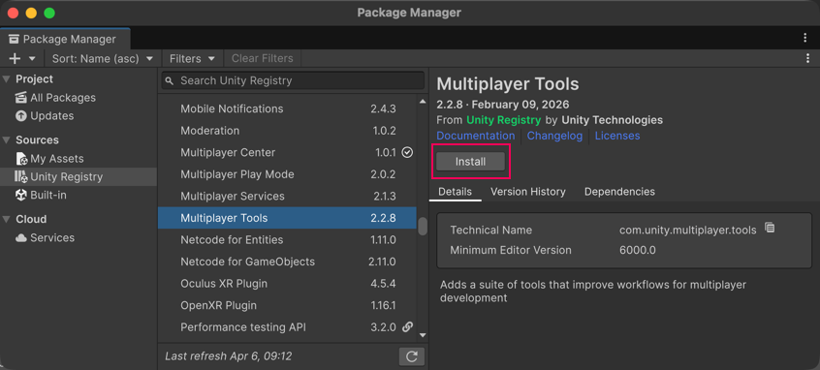Screen dimensions: 820x370
Task: Click the search magnifier icon
Action: coord(170,81)
